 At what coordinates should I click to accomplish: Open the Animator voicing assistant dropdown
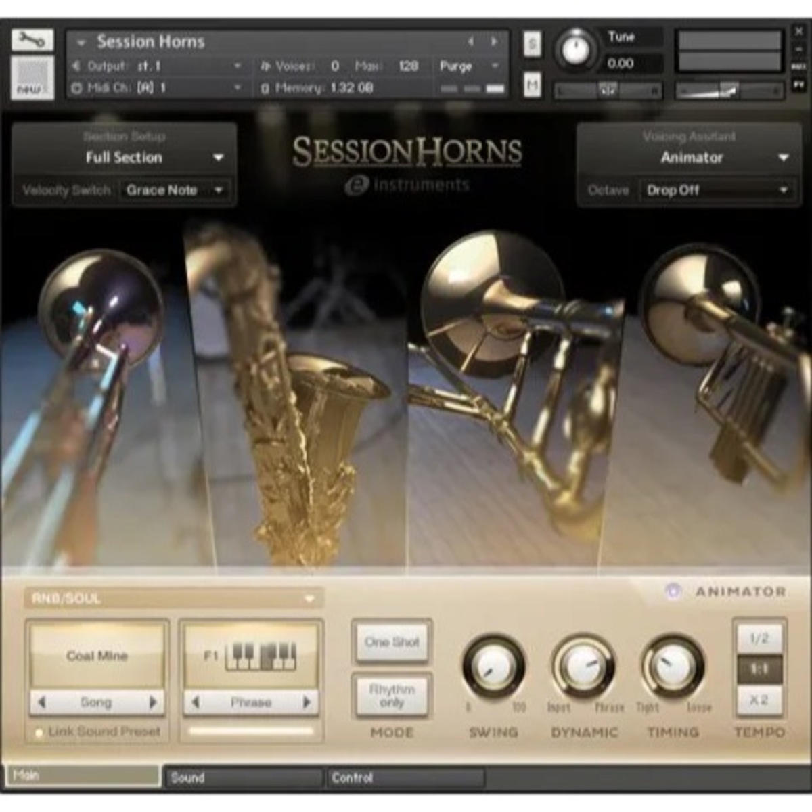point(690,158)
